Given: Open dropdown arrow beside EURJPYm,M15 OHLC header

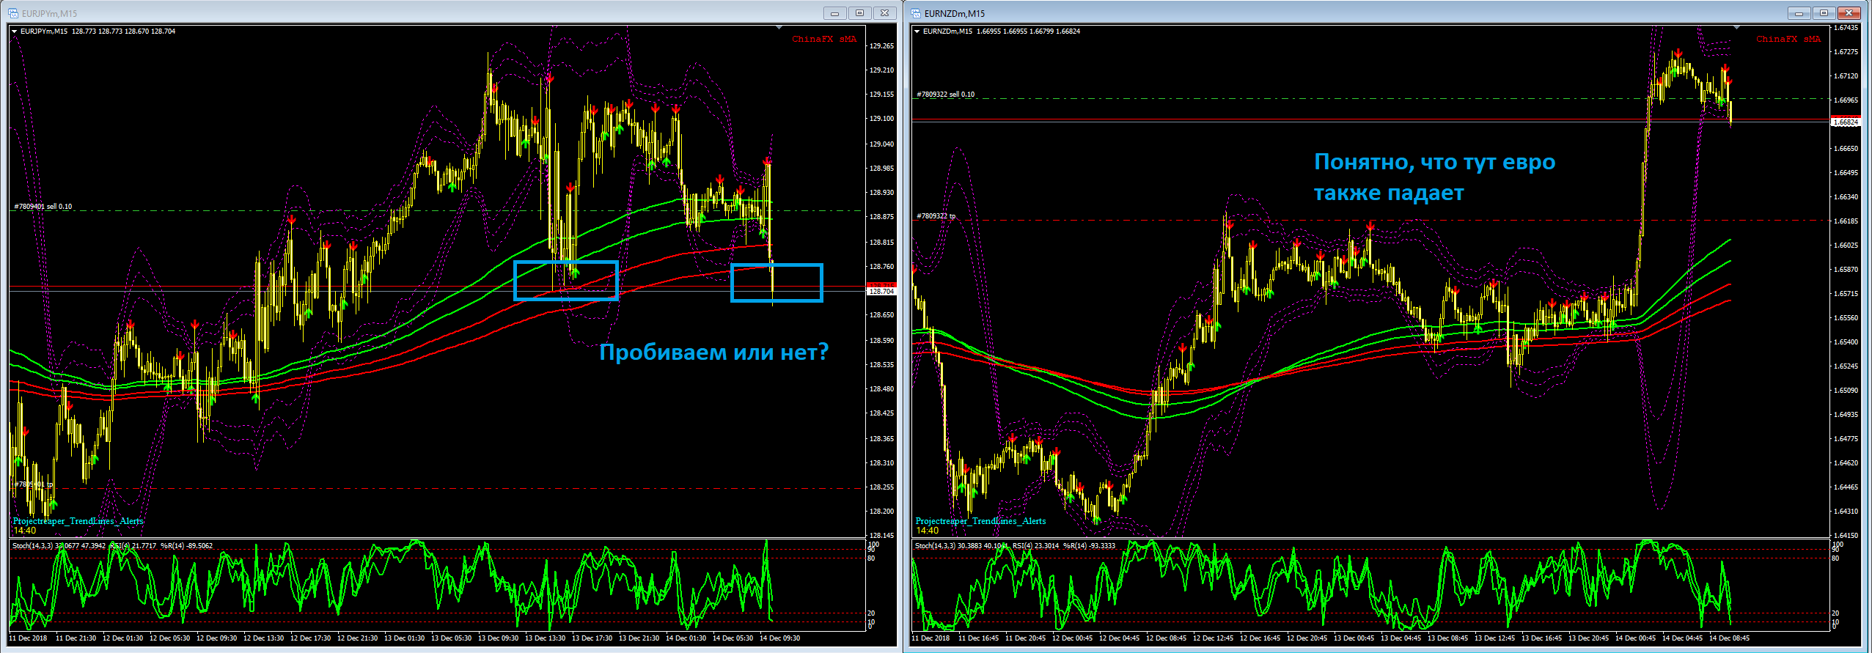Looking at the screenshot, I should pos(15,32).
